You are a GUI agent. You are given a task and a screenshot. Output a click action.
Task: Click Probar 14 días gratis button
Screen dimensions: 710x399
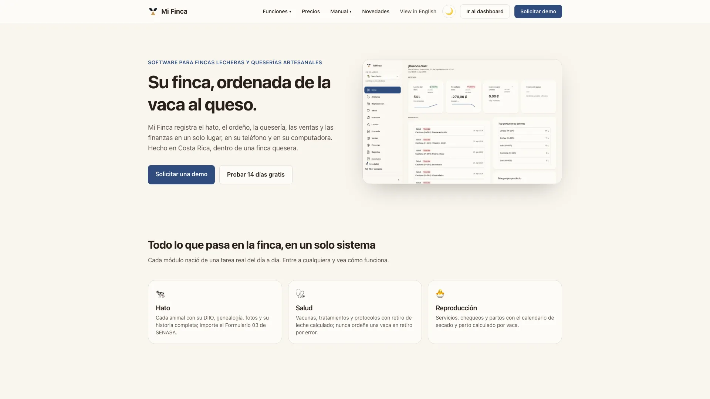pos(256,174)
